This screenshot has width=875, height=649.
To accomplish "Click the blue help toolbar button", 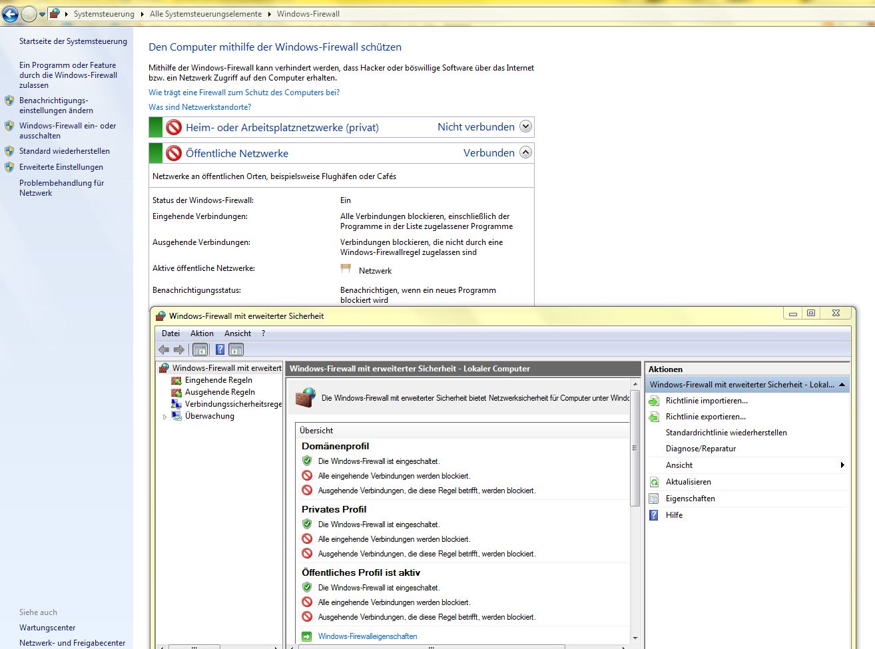I will [220, 349].
